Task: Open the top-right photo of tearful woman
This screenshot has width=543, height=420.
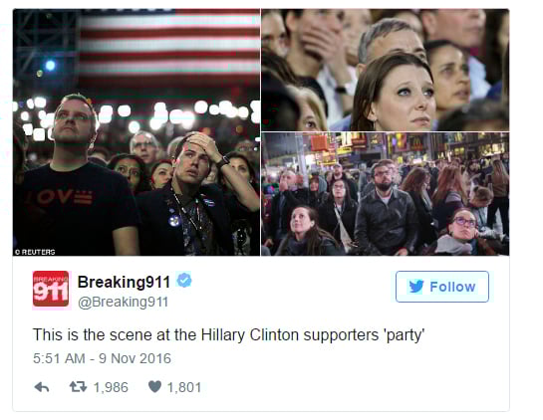Action: [386, 70]
